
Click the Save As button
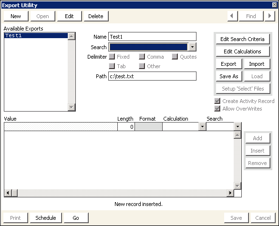[x=229, y=76]
